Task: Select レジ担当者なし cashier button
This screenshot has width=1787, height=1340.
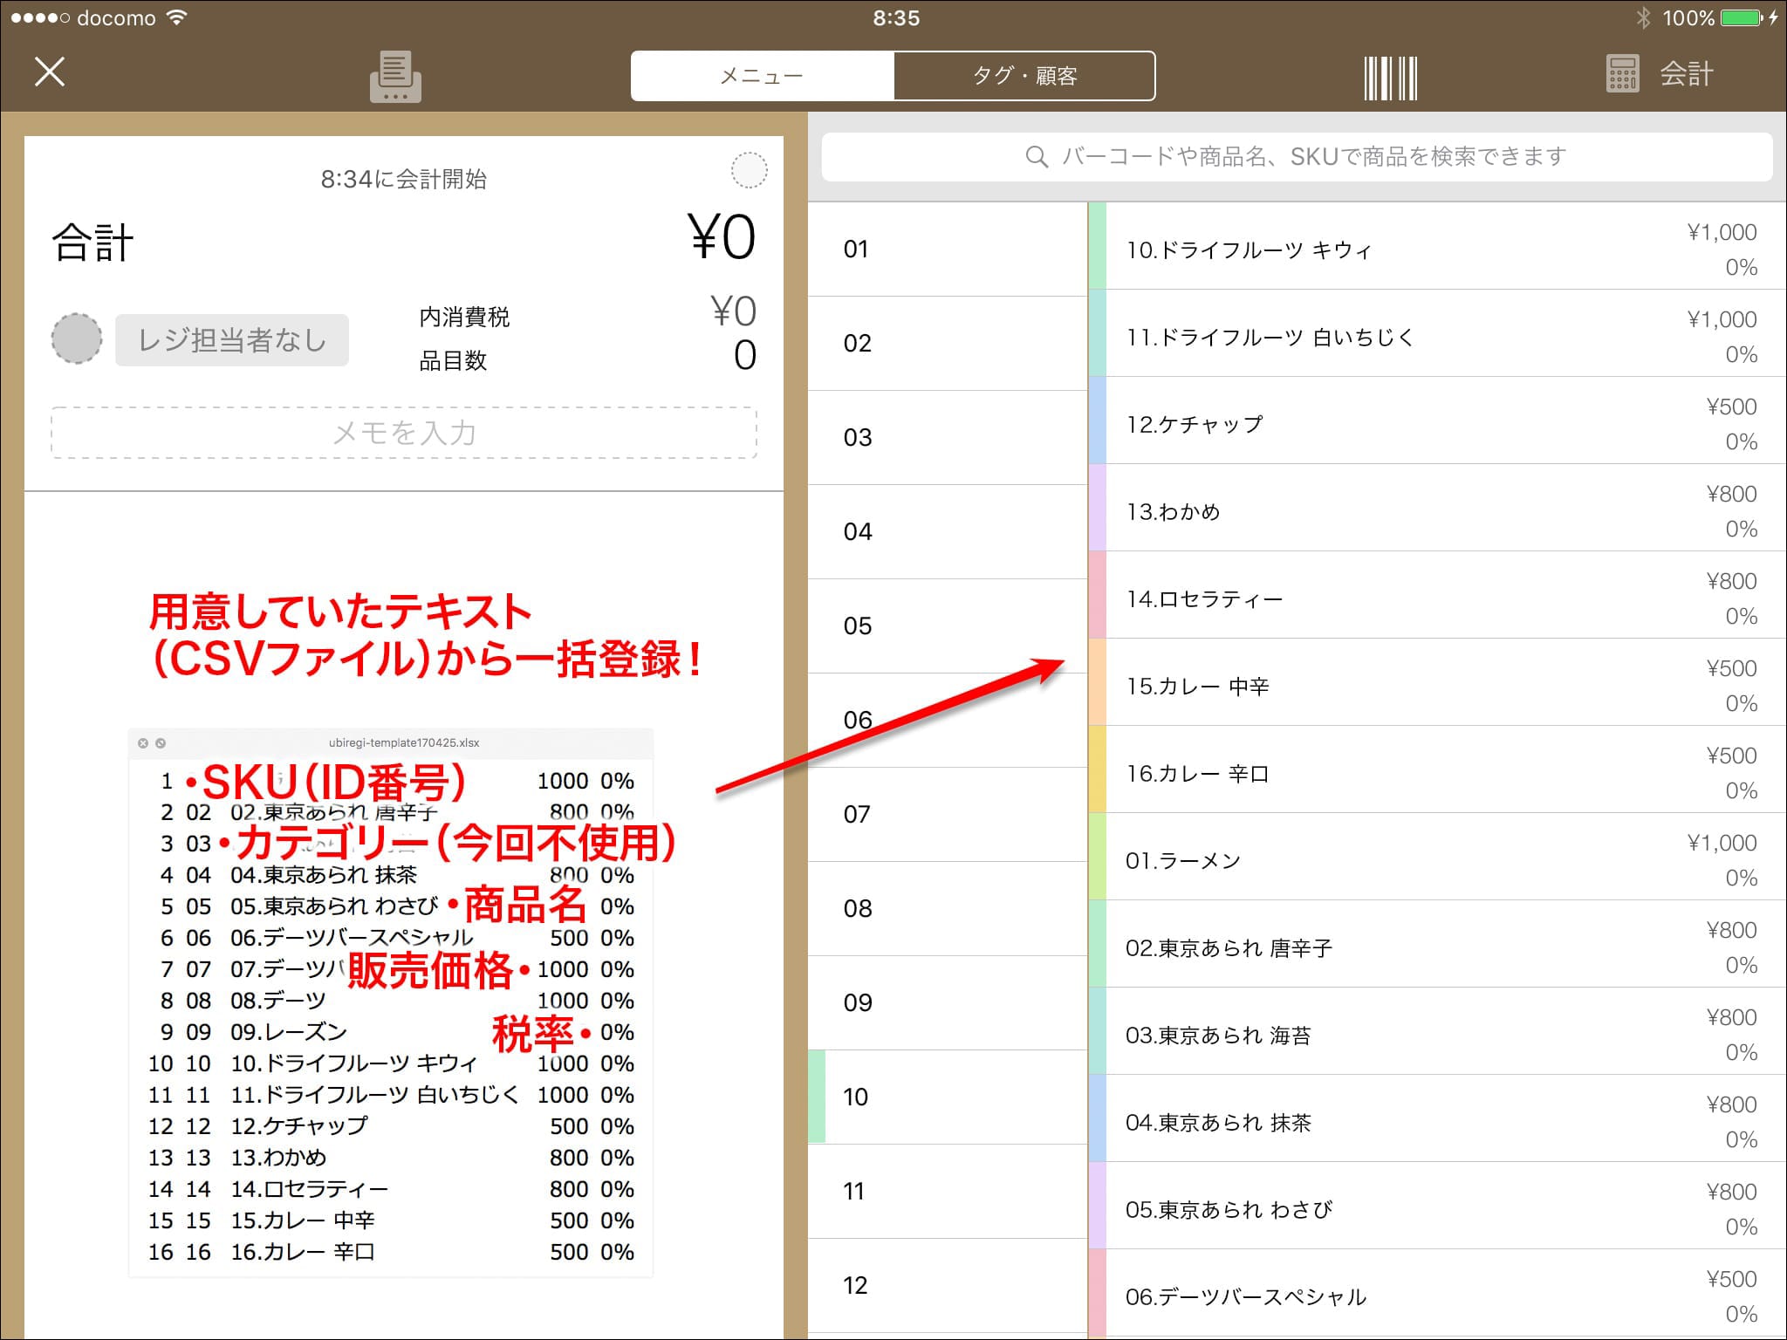Action: point(232,340)
